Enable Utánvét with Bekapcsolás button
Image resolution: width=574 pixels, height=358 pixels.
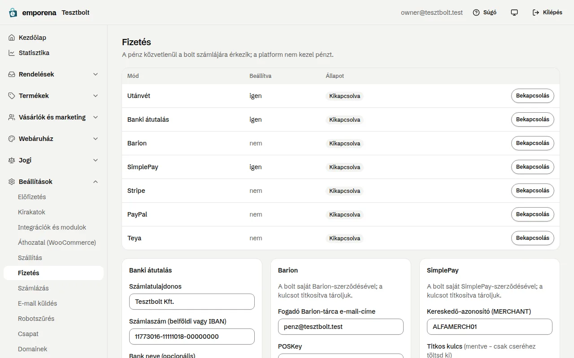[x=533, y=96]
